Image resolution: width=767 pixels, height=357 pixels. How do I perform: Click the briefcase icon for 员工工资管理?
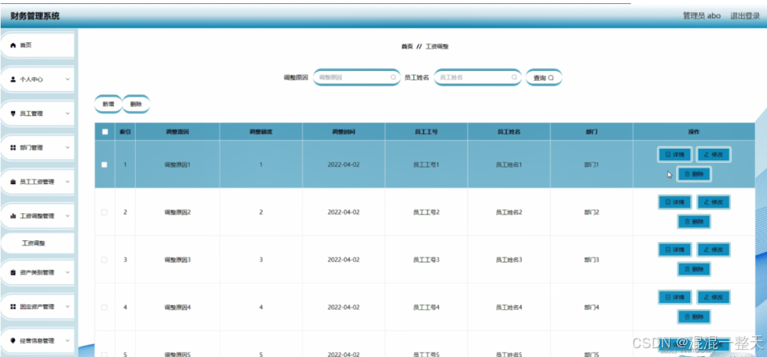point(14,181)
